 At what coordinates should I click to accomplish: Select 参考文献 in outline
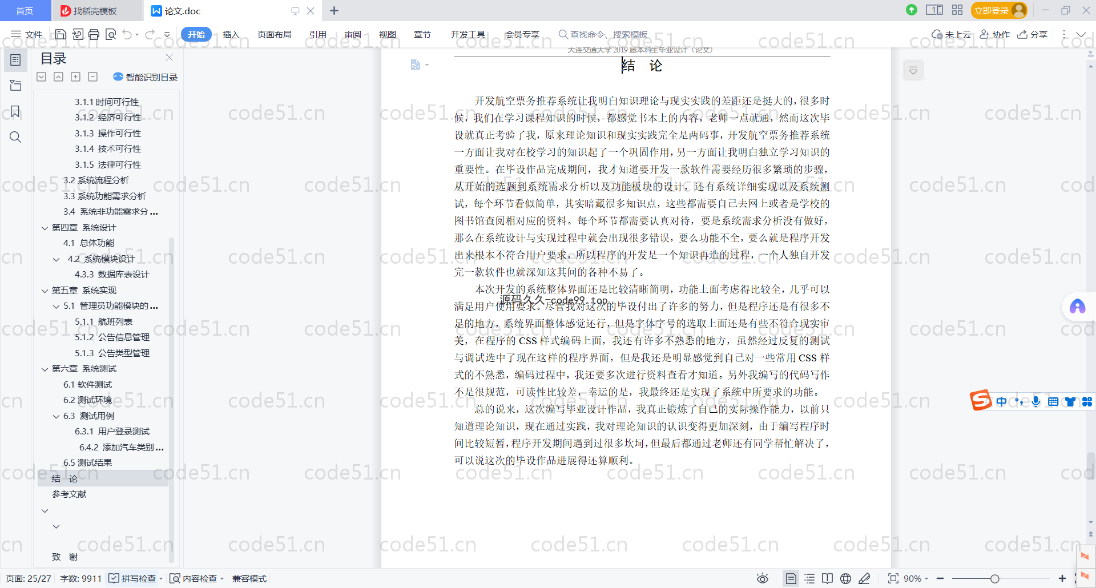tap(69, 494)
